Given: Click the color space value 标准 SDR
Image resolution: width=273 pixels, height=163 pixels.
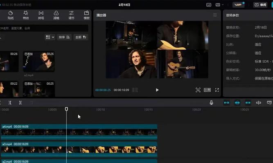Looking at the screenshot, I should (264, 62).
